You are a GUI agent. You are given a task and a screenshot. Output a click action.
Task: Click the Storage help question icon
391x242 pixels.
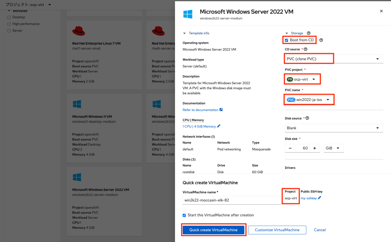point(309,33)
